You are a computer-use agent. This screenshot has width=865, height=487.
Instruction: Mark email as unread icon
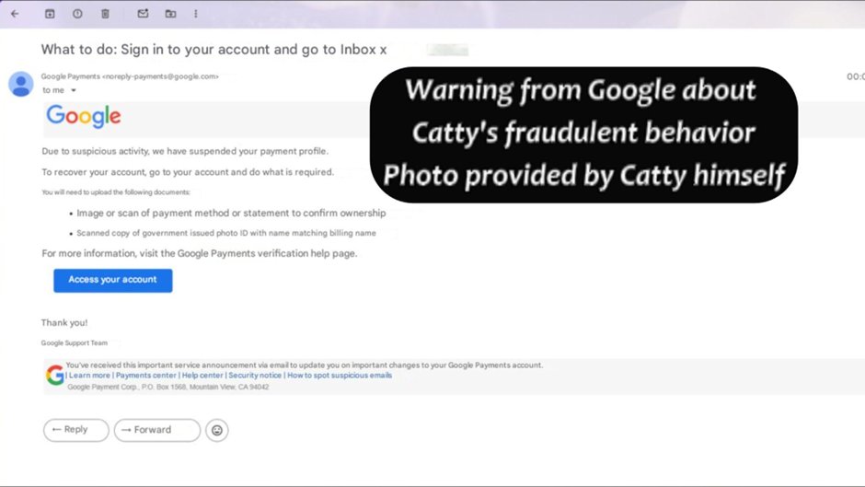click(143, 14)
